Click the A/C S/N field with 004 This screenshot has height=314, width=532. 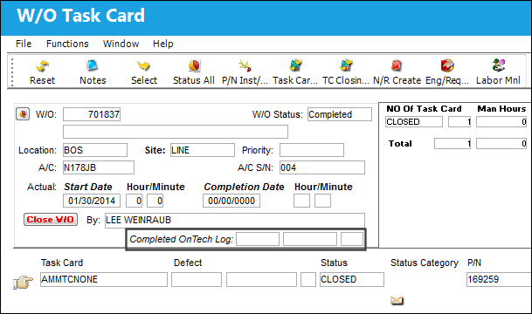pyautogui.click(x=322, y=167)
